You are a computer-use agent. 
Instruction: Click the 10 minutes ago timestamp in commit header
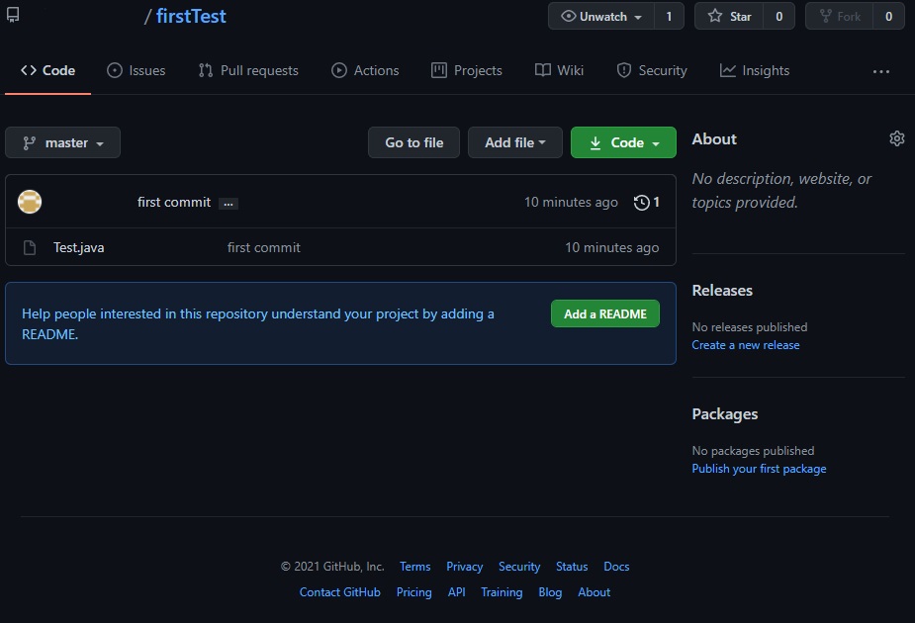(571, 202)
